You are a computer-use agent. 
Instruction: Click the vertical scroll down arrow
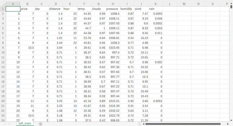pos(231,120)
